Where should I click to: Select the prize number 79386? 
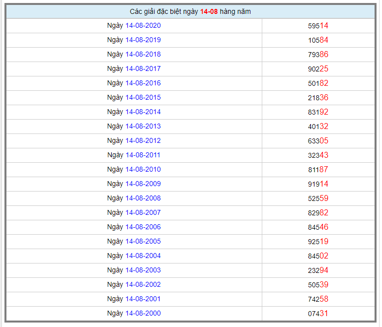pyautogui.click(x=318, y=54)
